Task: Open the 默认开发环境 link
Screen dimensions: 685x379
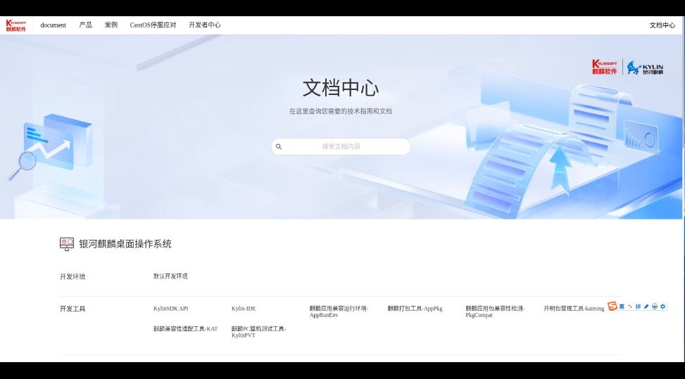Action: point(170,276)
